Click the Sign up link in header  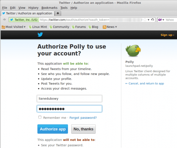pos(167,35)
